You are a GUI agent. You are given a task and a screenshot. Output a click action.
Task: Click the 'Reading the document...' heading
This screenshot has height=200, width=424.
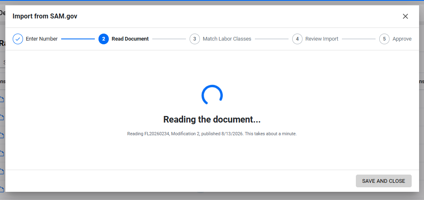click(212, 119)
